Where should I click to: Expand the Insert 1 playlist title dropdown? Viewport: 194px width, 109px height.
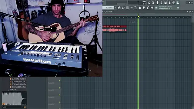click(x=113, y=12)
